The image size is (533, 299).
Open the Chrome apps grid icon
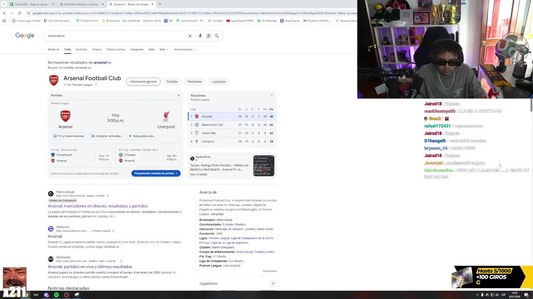[x=4, y=20]
